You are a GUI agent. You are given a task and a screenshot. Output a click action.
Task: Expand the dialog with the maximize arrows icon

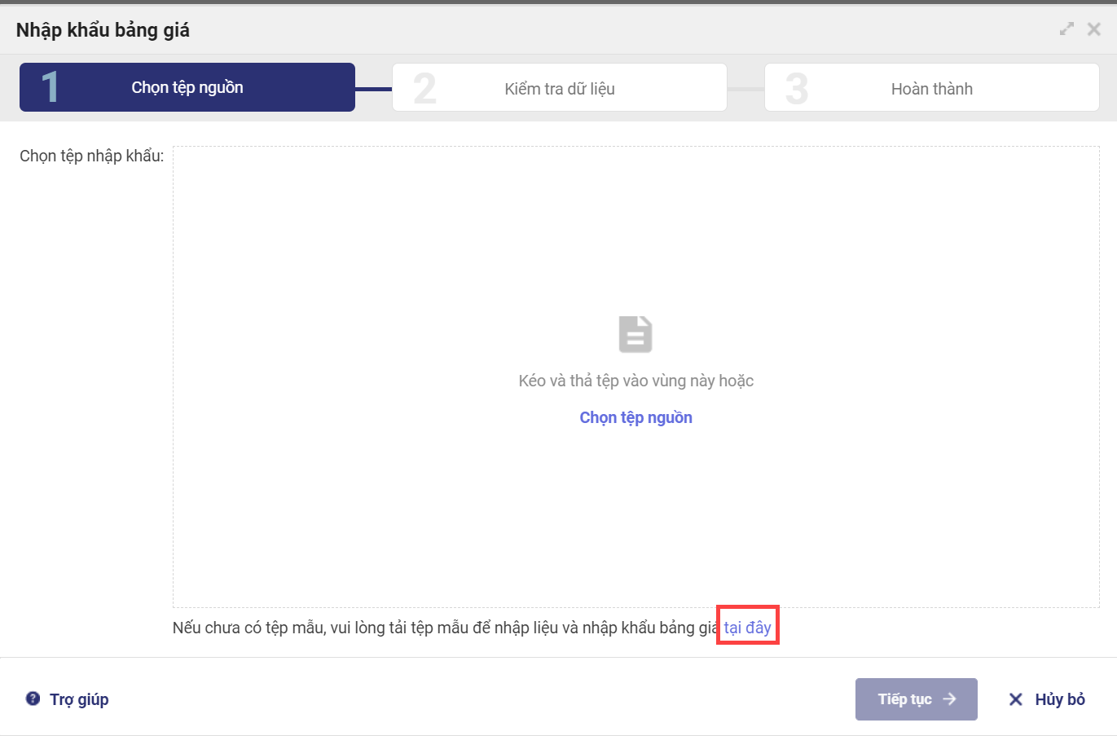click(1066, 29)
